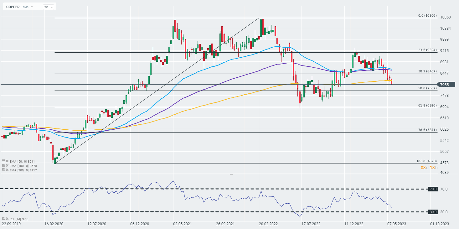Open the W1 timeframe dropdown

point(48,7)
